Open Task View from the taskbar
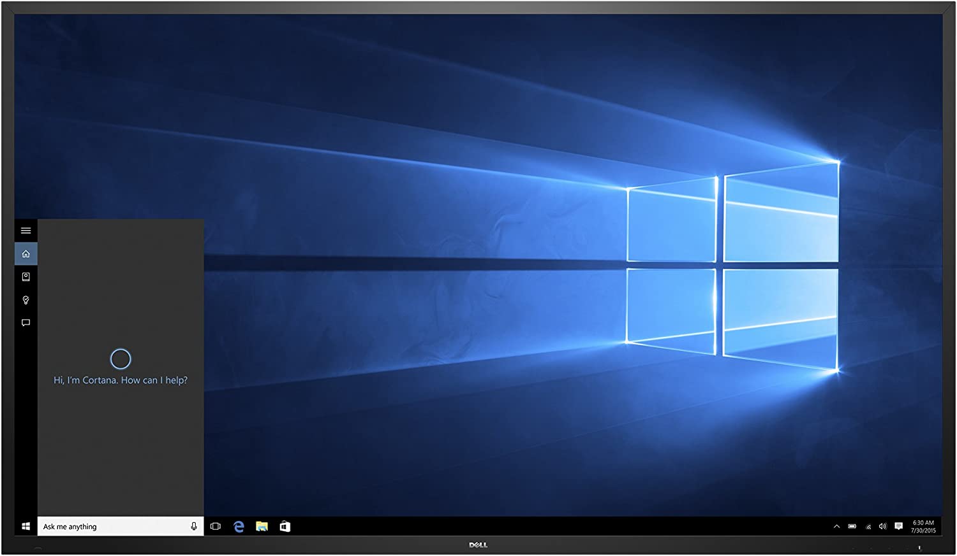The image size is (957, 556). click(216, 527)
